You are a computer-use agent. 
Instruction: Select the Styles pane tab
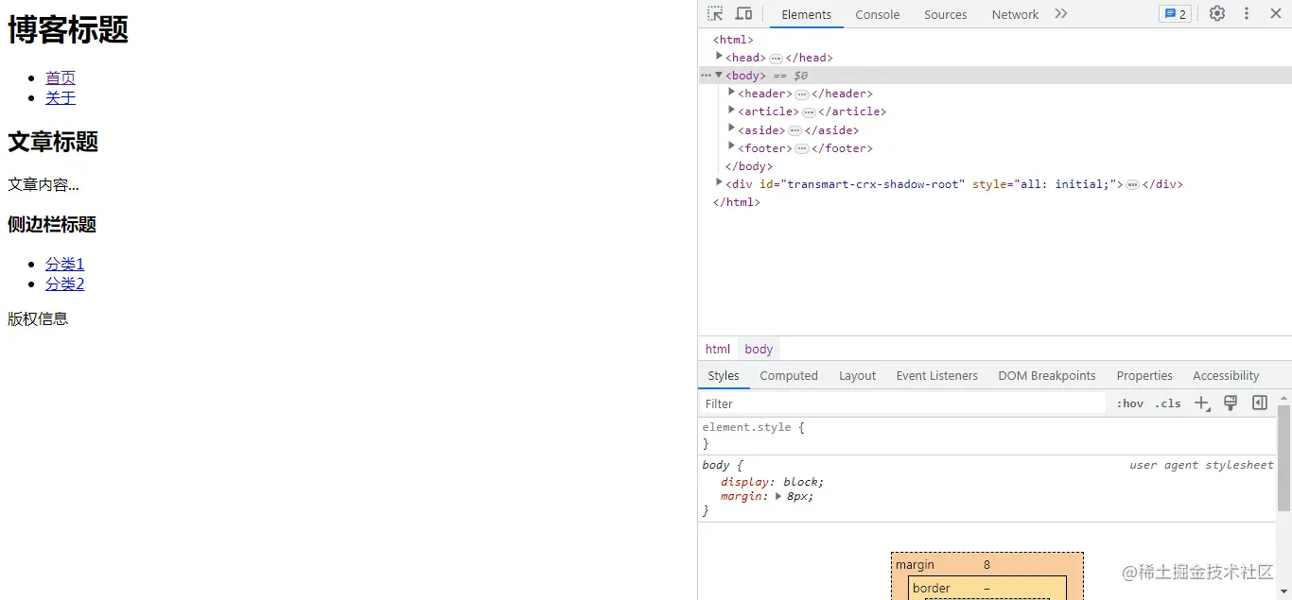(x=724, y=375)
